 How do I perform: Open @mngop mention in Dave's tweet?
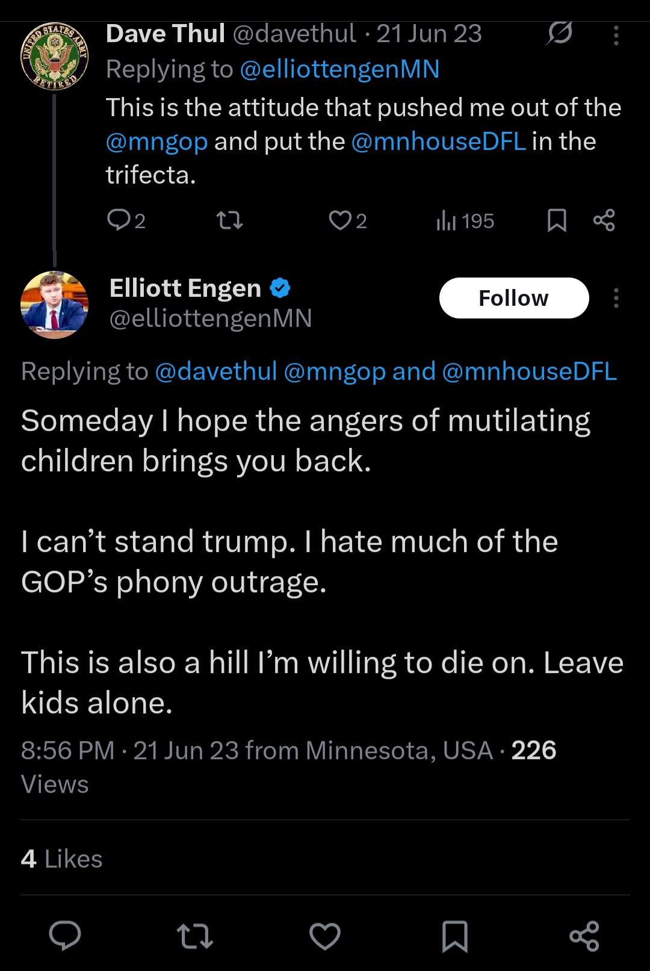tap(157, 141)
